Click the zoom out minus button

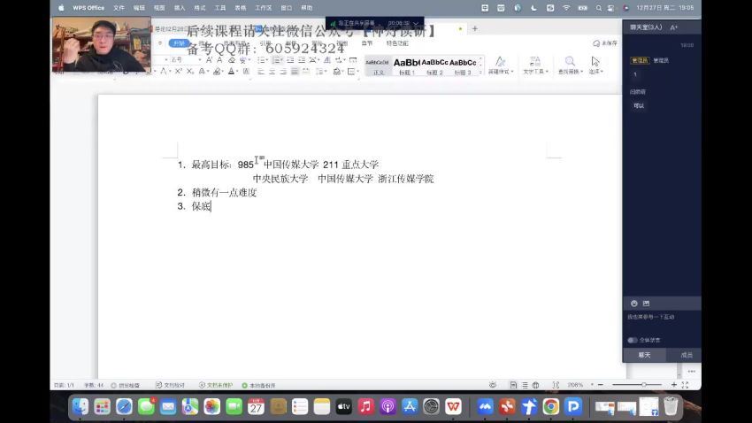coord(601,385)
